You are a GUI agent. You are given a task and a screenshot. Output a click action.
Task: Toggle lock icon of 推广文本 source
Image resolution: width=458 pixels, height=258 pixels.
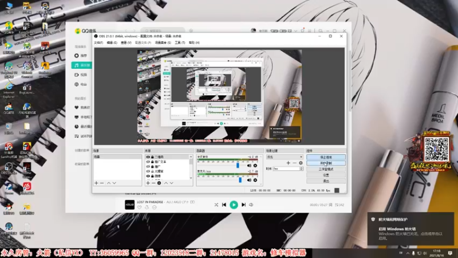152,162
